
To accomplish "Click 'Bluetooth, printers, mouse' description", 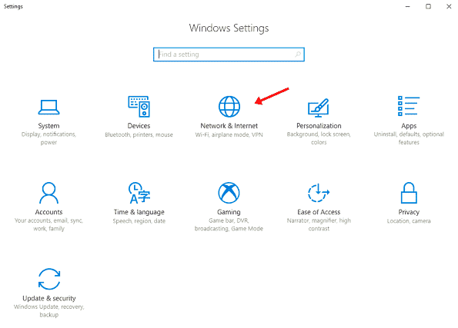I will 139,134.
